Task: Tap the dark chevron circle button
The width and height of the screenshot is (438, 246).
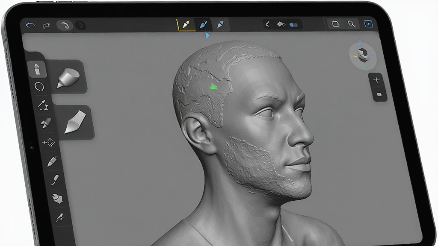Action: click(x=81, y=26)
